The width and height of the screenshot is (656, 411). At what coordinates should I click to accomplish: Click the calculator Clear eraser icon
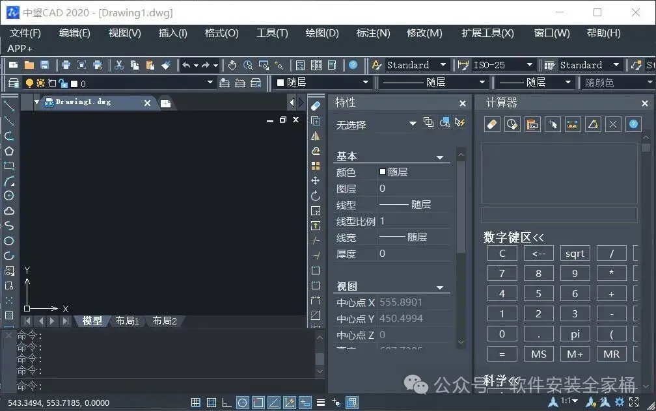[x=492, y=124]
